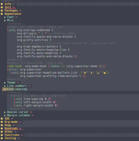
Task: Click the hexagon bullet beside Testing heading
Action: pyautogui.click(x=2, y=138)
